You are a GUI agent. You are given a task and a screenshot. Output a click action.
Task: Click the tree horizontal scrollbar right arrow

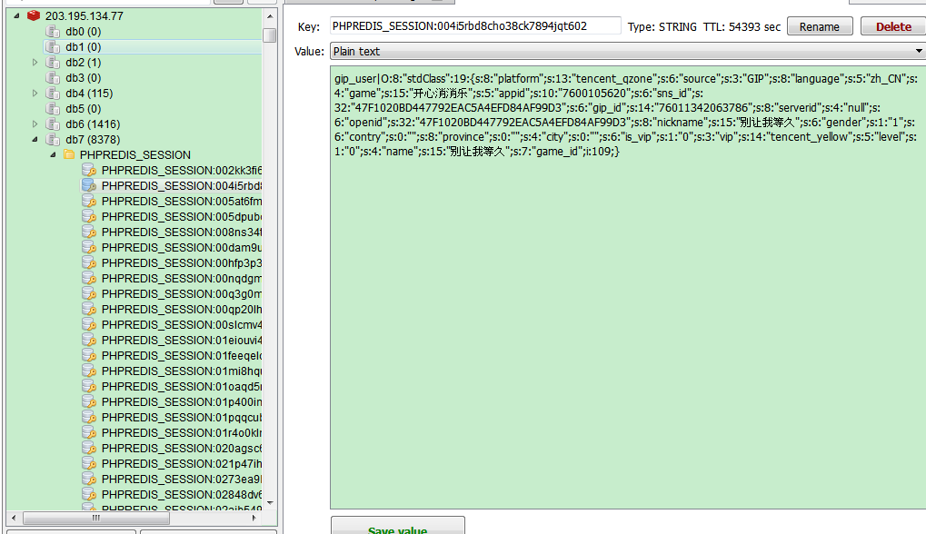pos(254,518)
